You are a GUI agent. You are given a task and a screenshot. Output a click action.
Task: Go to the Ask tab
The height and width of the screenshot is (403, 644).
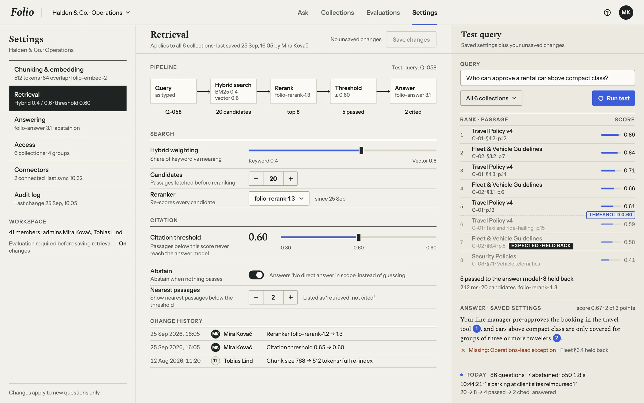tap(303, 13)
